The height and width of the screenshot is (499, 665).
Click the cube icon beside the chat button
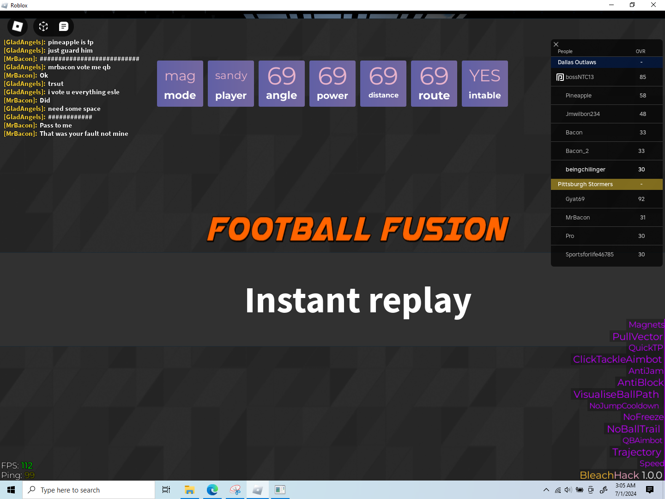43,26
